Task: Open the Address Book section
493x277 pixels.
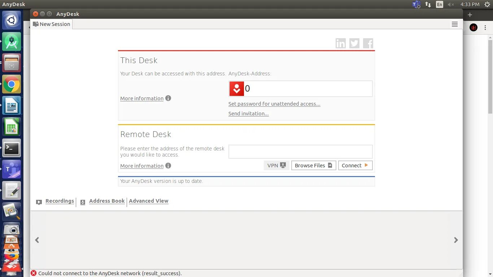Action: [107, 201]
